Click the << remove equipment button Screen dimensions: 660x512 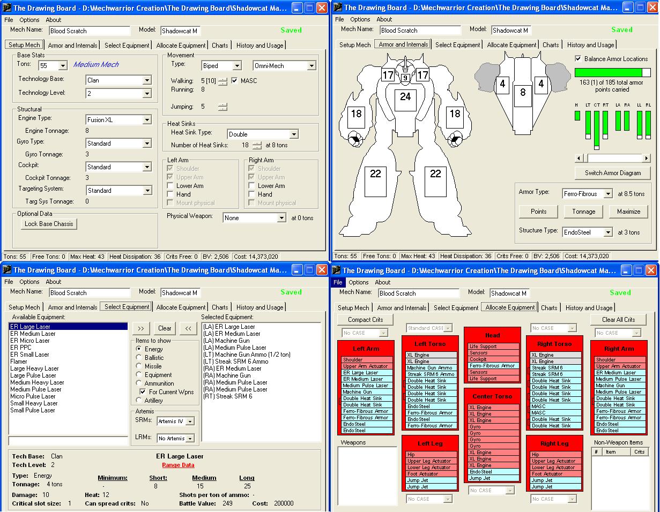pos(188,328)
